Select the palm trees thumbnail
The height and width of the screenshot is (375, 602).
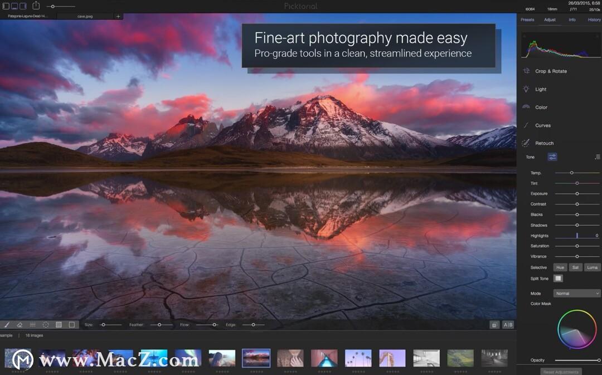358,358
